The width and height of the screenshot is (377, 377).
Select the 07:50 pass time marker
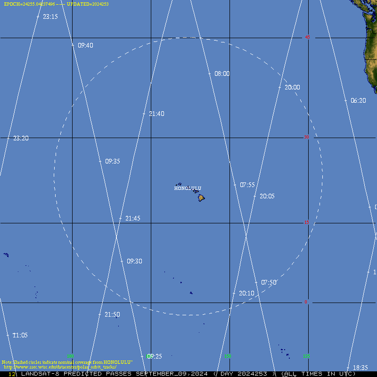coord(269,283)
